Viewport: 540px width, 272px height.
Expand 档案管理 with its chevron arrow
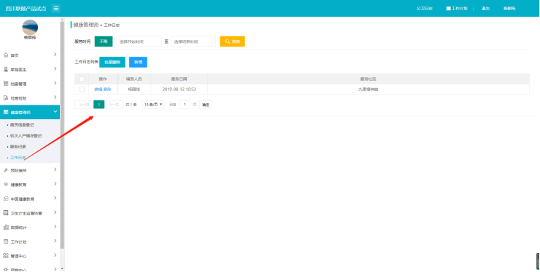tap(55, 83)
